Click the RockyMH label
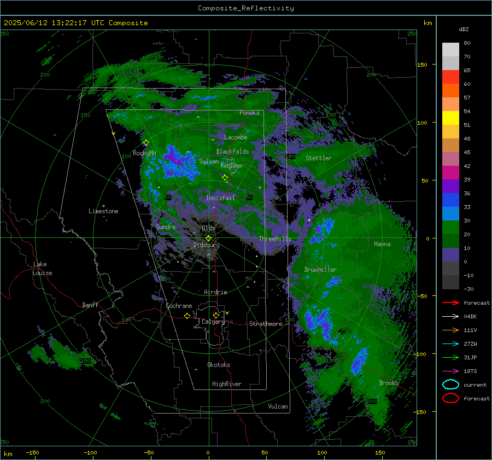Screen dimensions: 492x460 [x=144, y=153]
